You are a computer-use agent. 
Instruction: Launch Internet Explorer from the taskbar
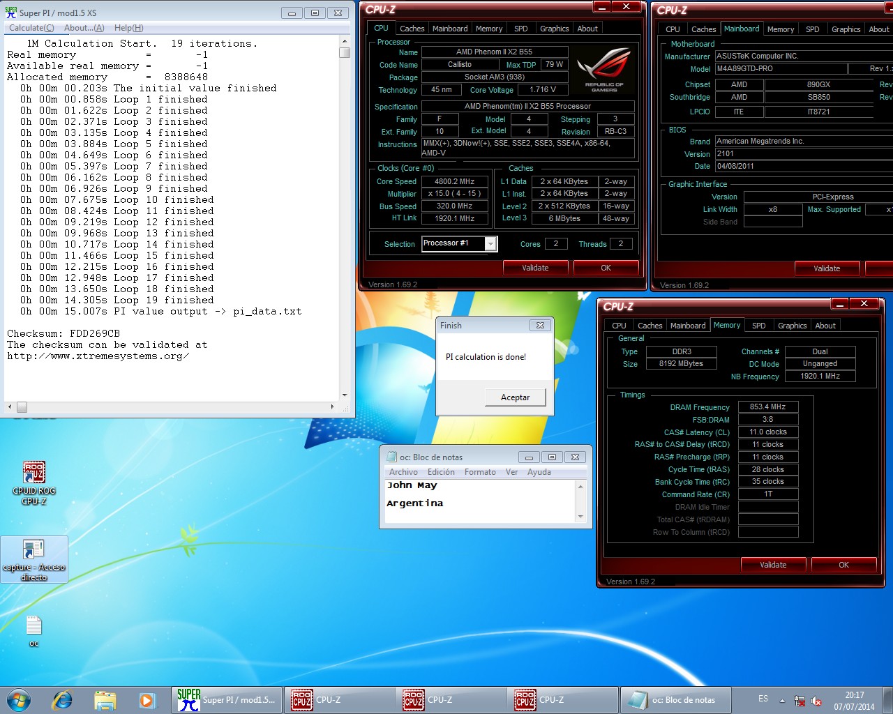[62, 699]
